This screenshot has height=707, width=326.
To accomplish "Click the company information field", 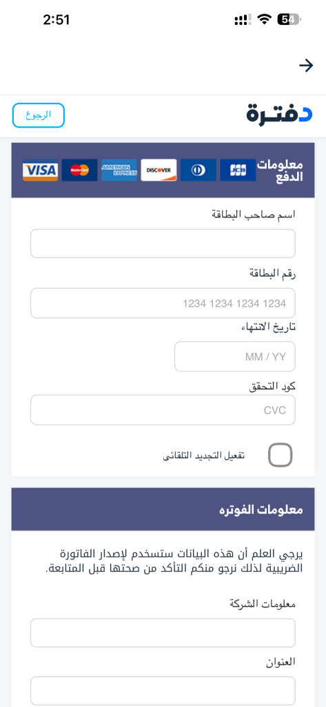I will click(163, 632).
